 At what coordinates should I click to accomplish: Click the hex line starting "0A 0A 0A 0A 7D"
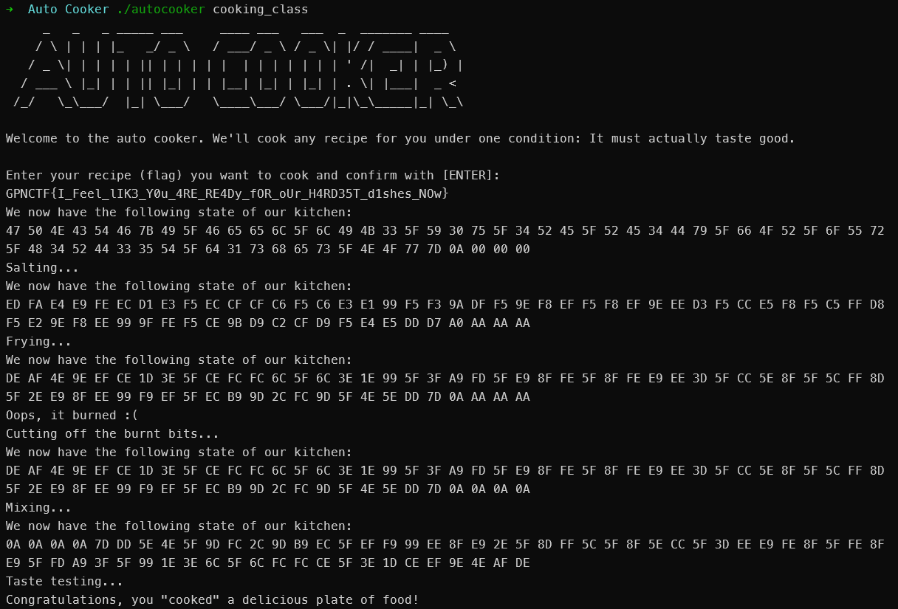445,545
